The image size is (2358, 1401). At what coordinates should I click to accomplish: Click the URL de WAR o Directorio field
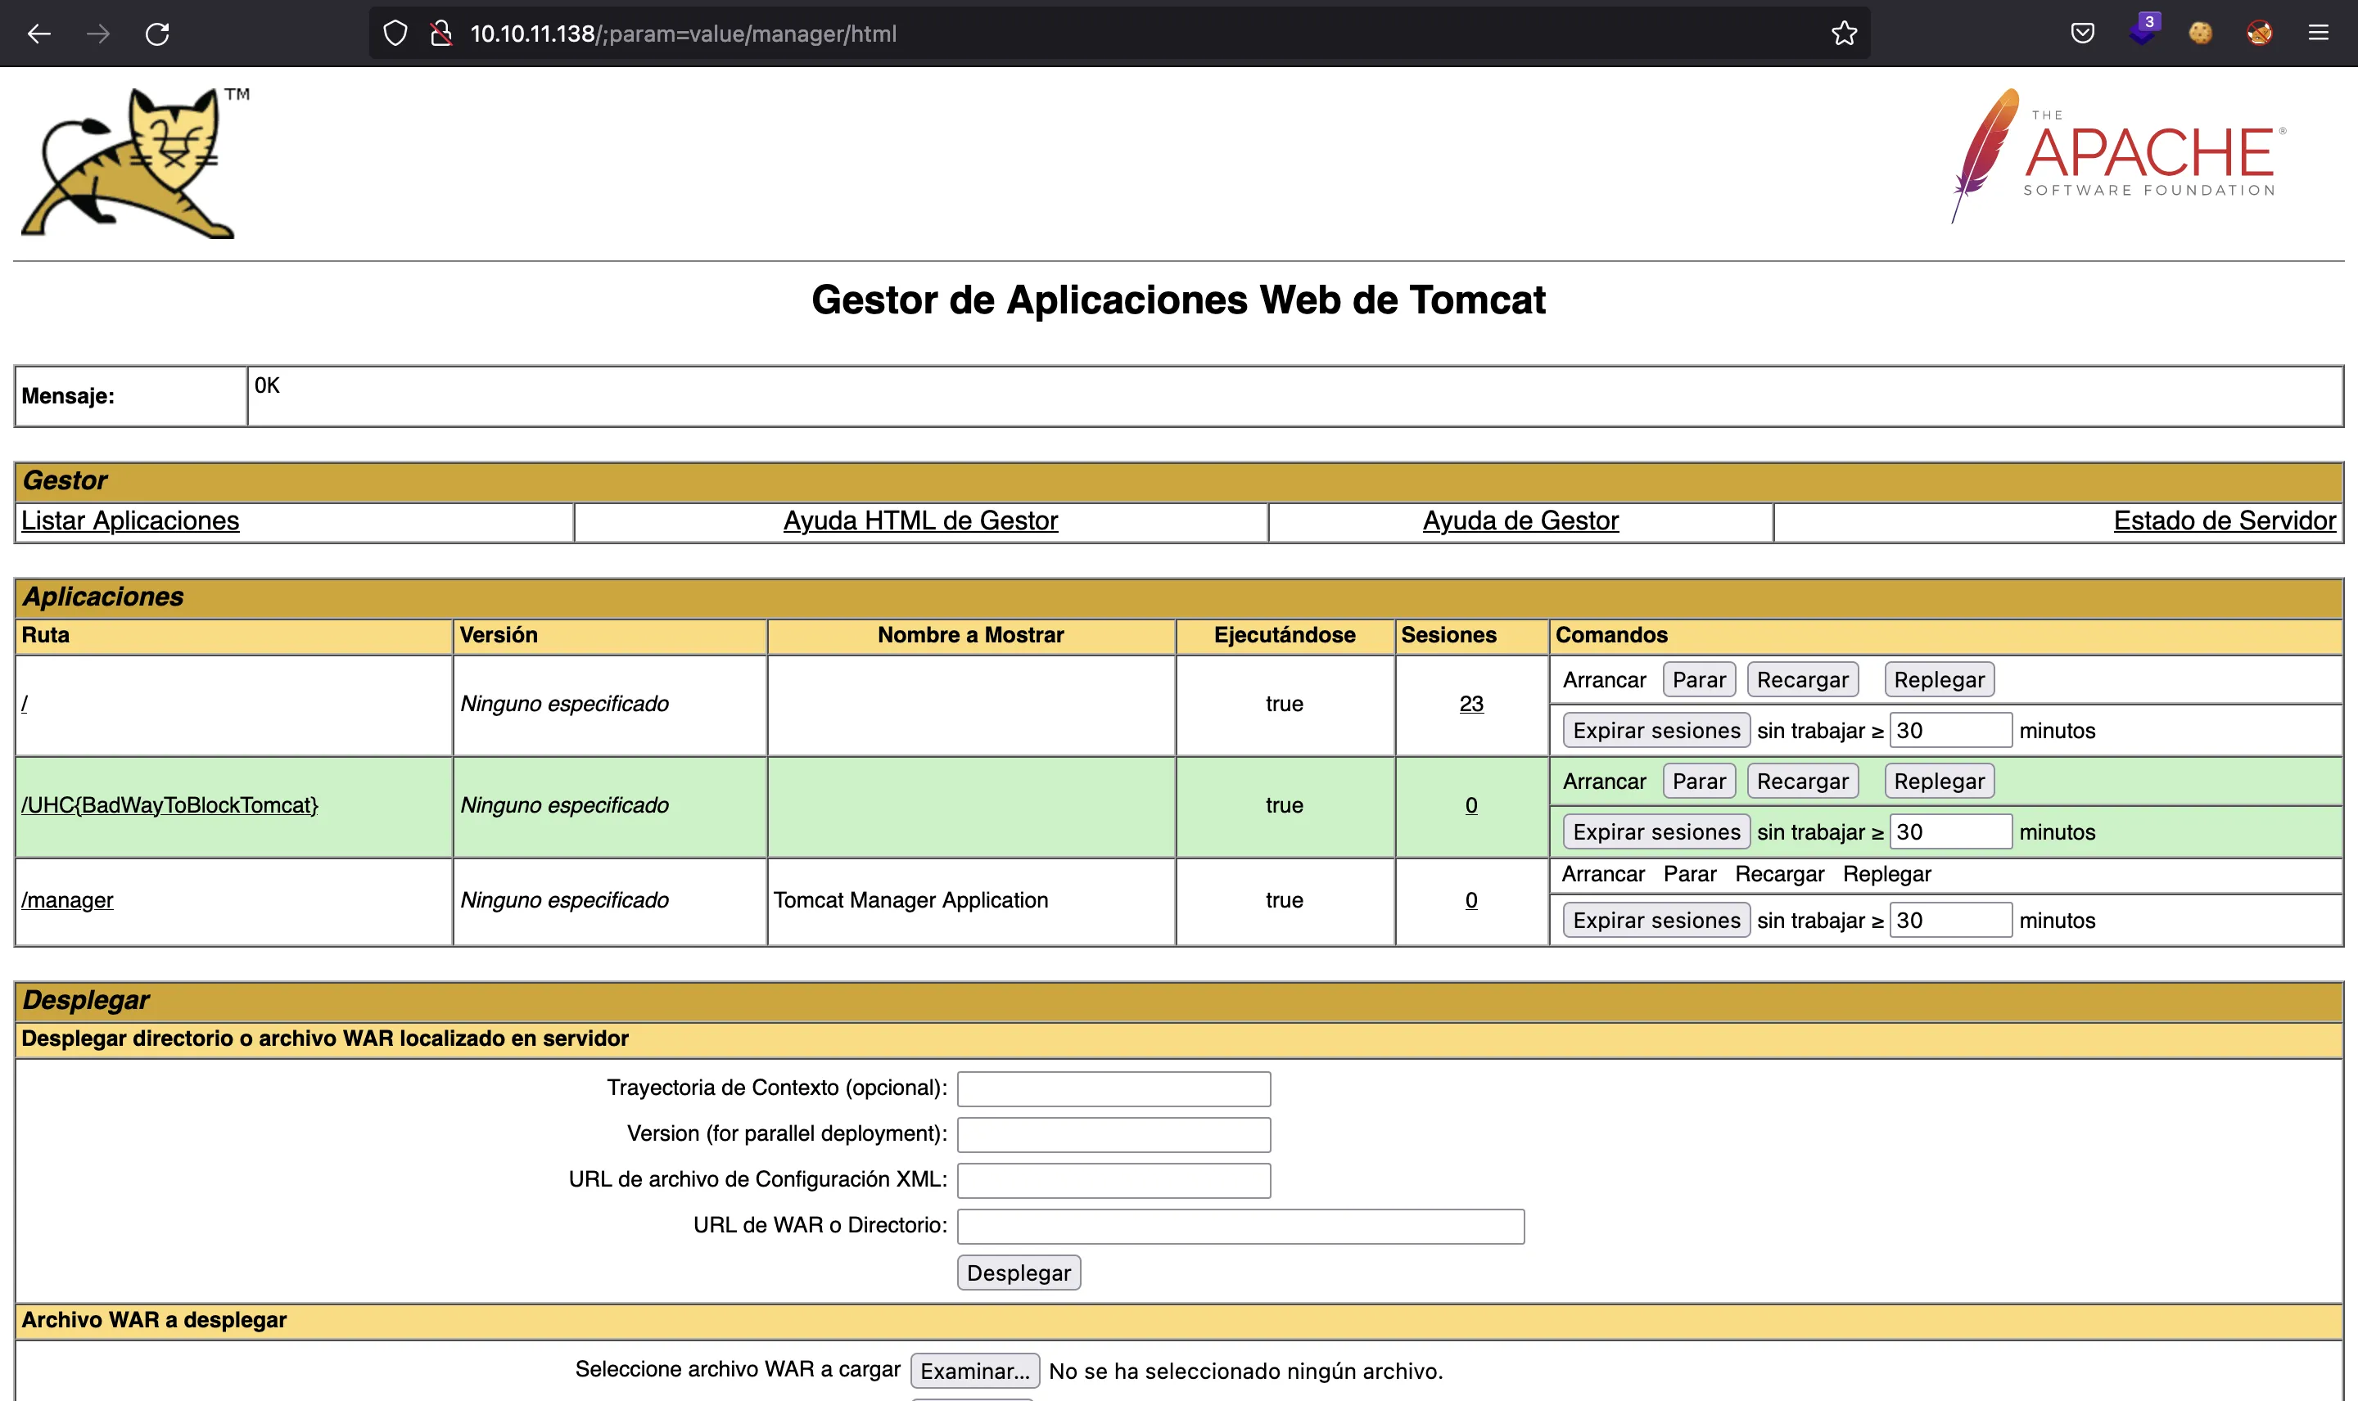point(1241,1227)
